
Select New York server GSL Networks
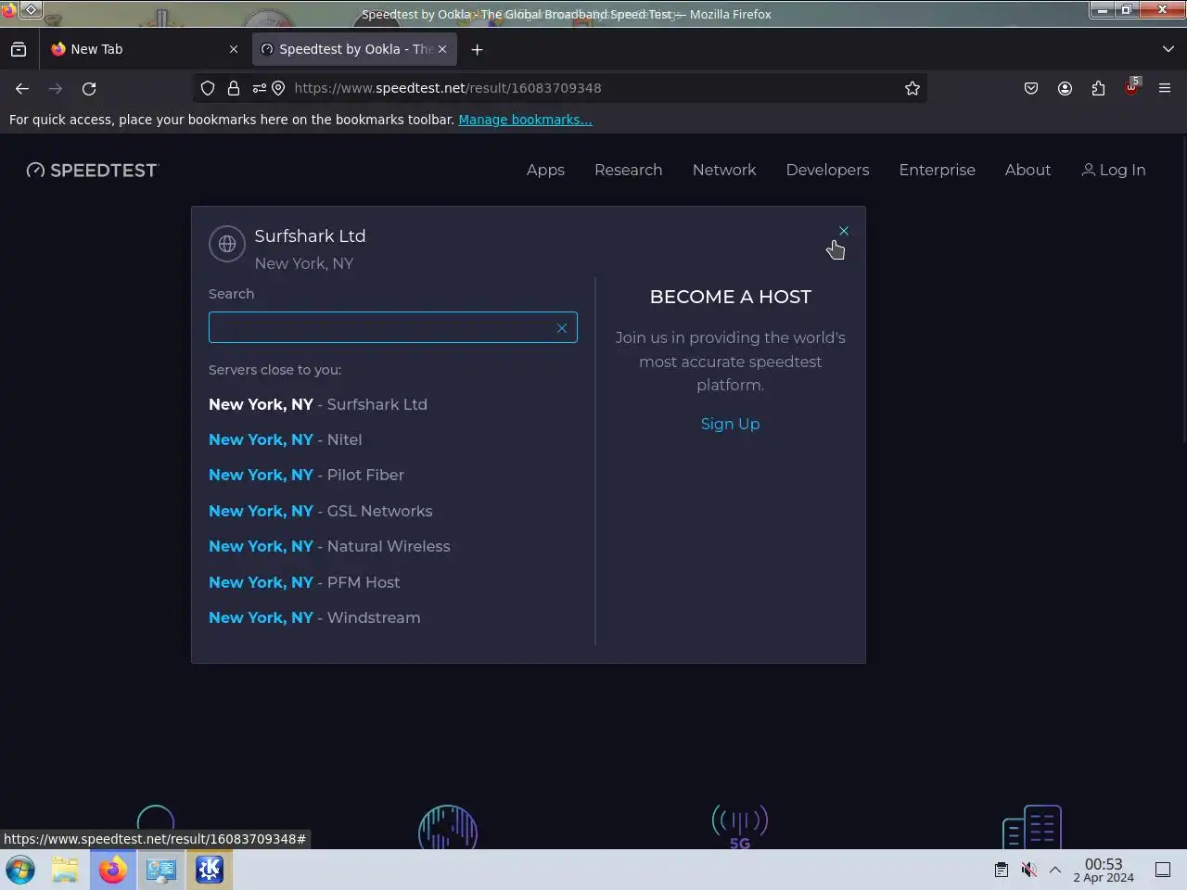(x=320, y=511)
